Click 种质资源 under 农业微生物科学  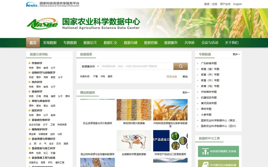coord(62,125)
